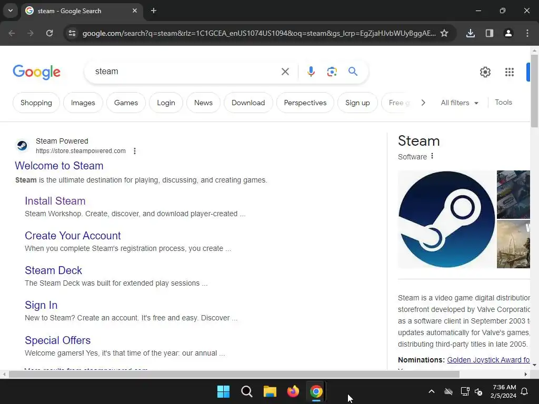Open more options for Steam Powered result
Screen dimensions: 539x404
(x=135, y=151)
